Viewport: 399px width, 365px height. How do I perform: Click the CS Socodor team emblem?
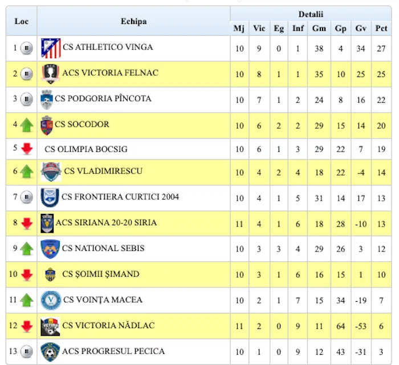pos(47,125)
